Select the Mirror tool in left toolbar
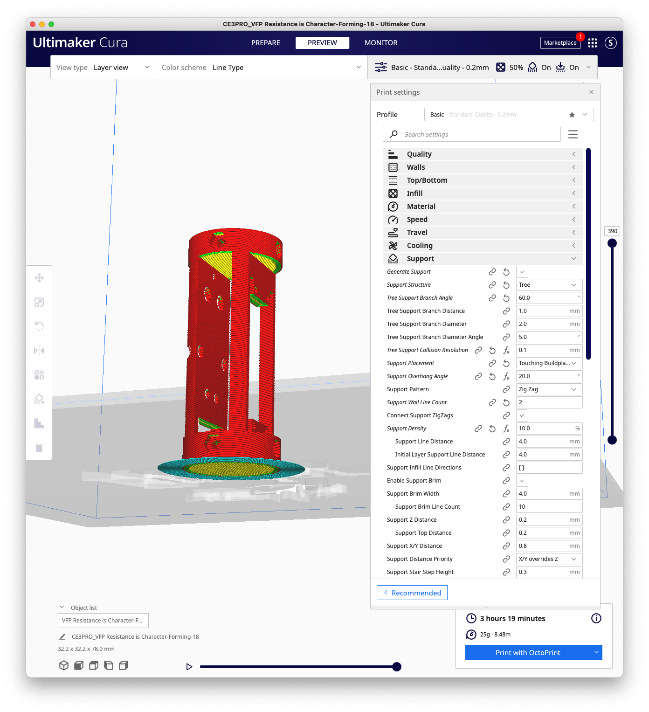This screenshot has height=712, width=649. pos(39,351)
